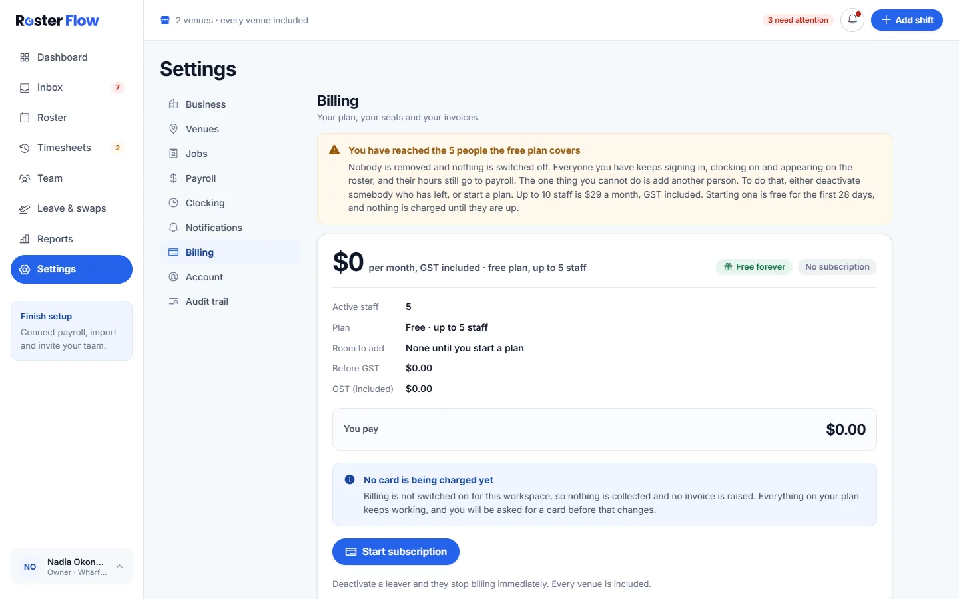Click the Payroll dollar icon
The image size is (959, 599).
click(x=173, y=178)
